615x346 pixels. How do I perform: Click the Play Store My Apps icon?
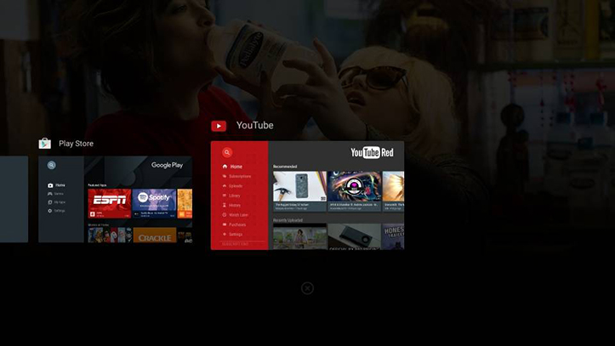click(x=50, y=202)
